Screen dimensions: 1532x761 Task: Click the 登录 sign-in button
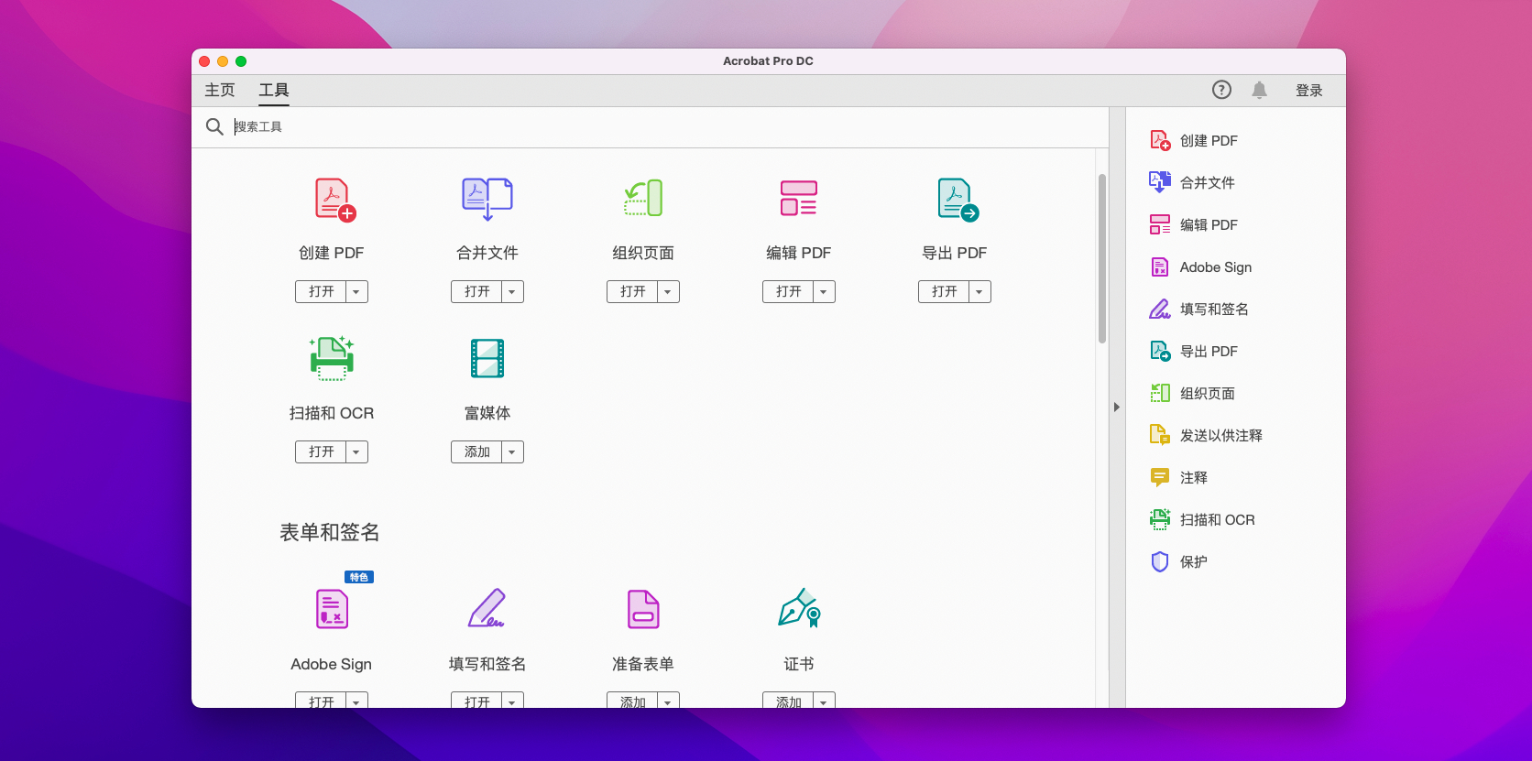tap(1308, 91)
